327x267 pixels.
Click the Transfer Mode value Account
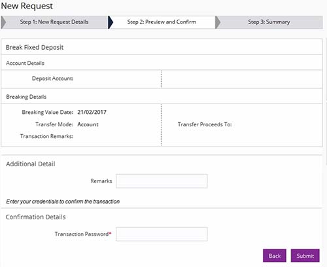[x=88, y=124]
